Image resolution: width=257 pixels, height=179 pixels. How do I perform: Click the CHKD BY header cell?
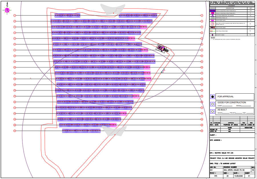pyautogui.click(x=251, y=125)
